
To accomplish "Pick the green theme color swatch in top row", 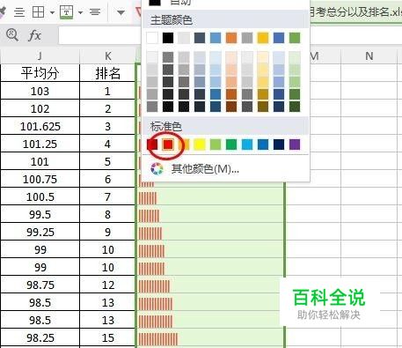I will point(295,38).
